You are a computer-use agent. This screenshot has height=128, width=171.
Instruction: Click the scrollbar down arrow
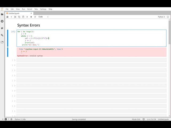pyautogui.click(x=169, y=116)
